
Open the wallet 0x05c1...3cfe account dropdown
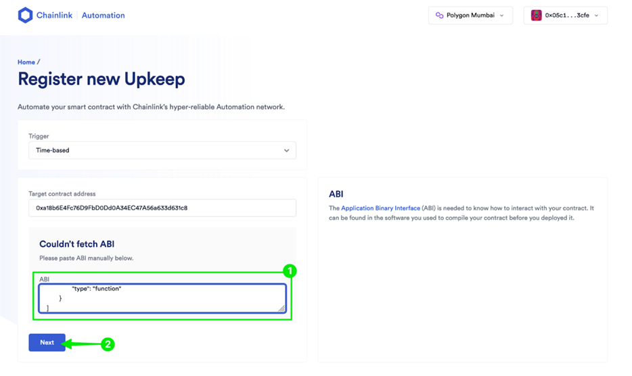click(566, 16)
